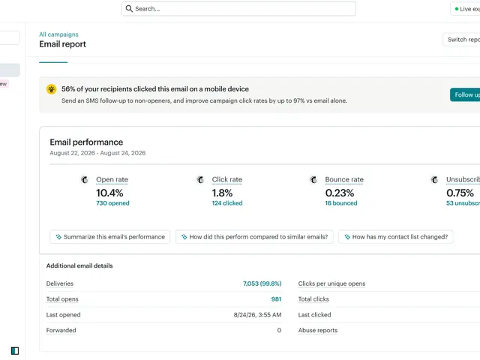The width and height of the screenshot is (480, 360).
Task: Select the highlighted sidebar navigation item
Action: pyautogui.click(x=10, y=70)
